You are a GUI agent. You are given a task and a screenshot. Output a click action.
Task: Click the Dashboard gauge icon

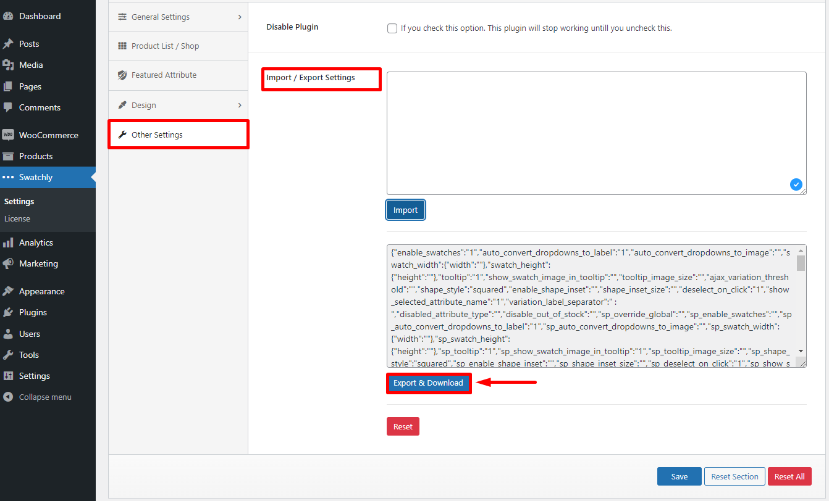click(8, 17)
